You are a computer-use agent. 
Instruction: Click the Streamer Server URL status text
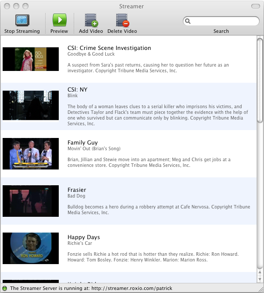(91, 288)
